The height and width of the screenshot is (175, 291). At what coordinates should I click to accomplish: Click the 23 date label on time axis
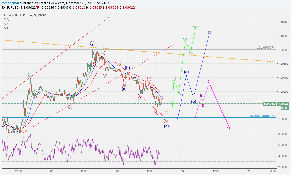coord(117,171)
